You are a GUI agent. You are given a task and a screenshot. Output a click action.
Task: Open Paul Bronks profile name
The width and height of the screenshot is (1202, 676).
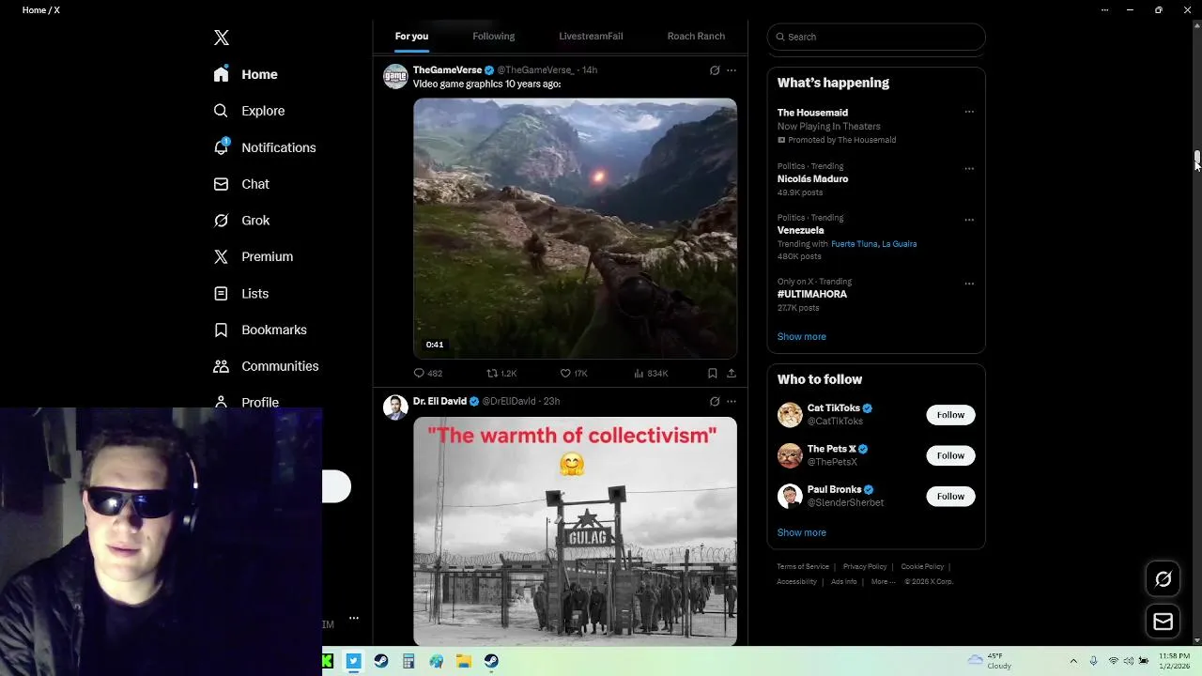point(834,489)
